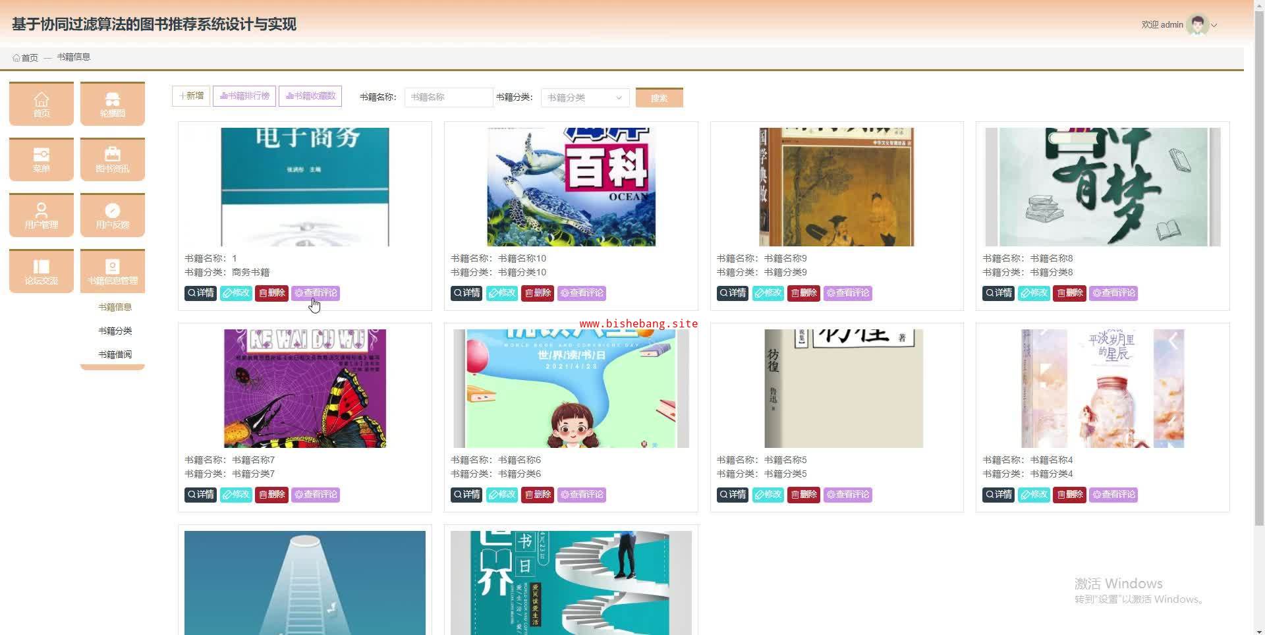
Task: Delete 书籍名称9
Action: (804, 293)
